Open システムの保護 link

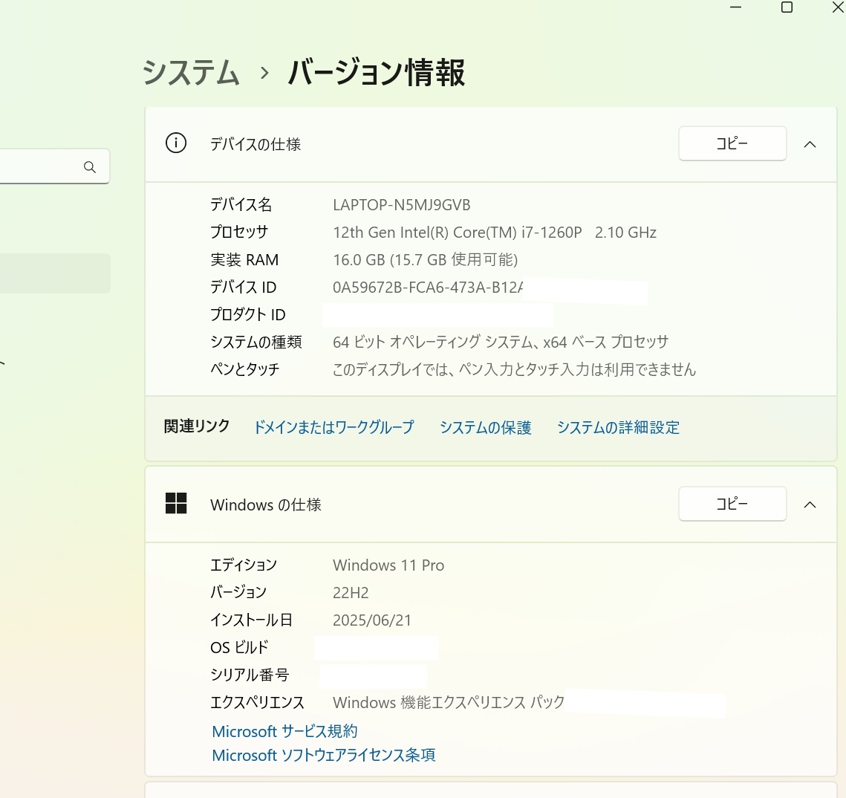click(486, 427)
